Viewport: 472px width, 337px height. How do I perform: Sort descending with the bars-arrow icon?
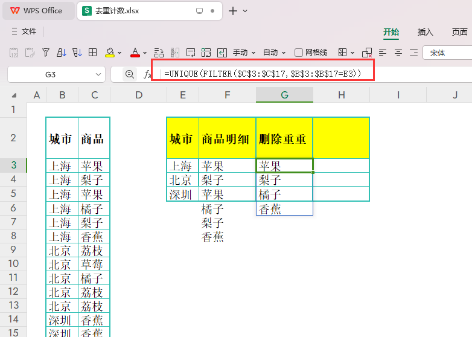click(x=77, y=53)
